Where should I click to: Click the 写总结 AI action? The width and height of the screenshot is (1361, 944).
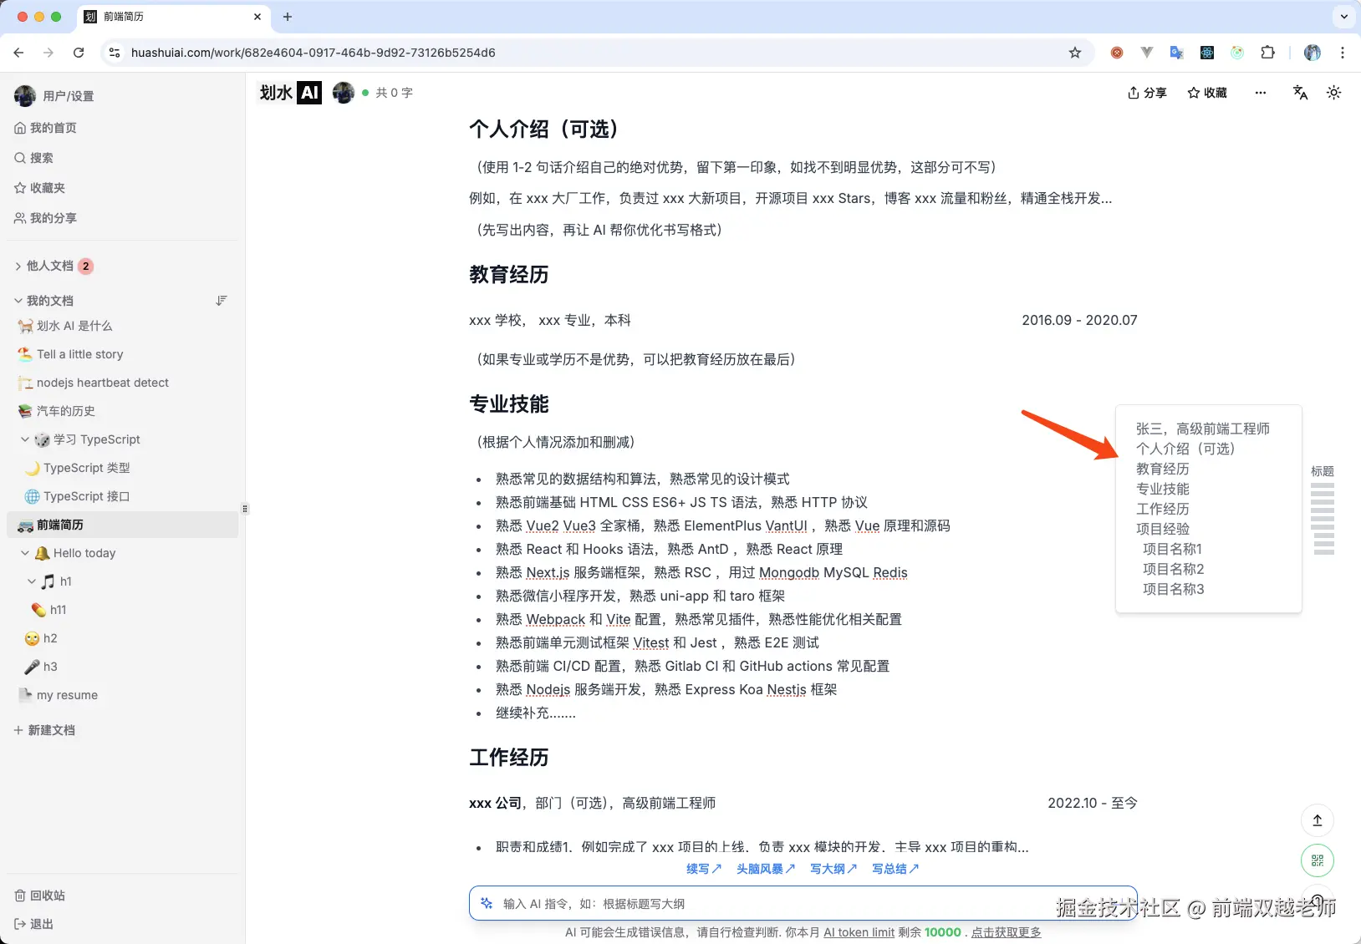coord(895,869)
